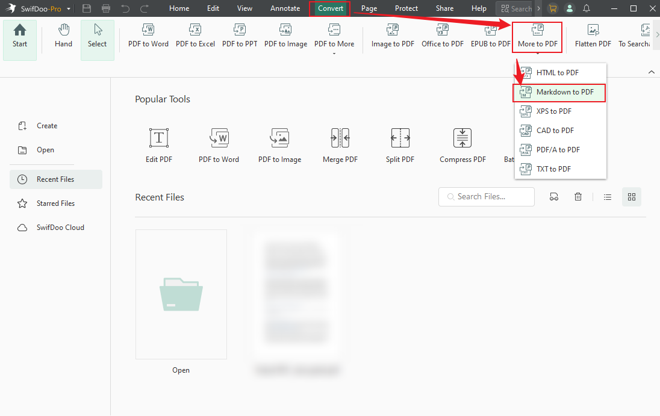Activate the Select tool
The height and width of the screenshot is (416, 660).
tap(97, 36)
